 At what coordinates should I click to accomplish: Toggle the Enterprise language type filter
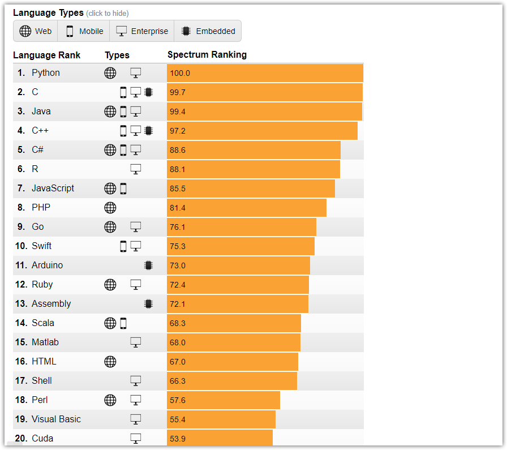coord(143,31)
